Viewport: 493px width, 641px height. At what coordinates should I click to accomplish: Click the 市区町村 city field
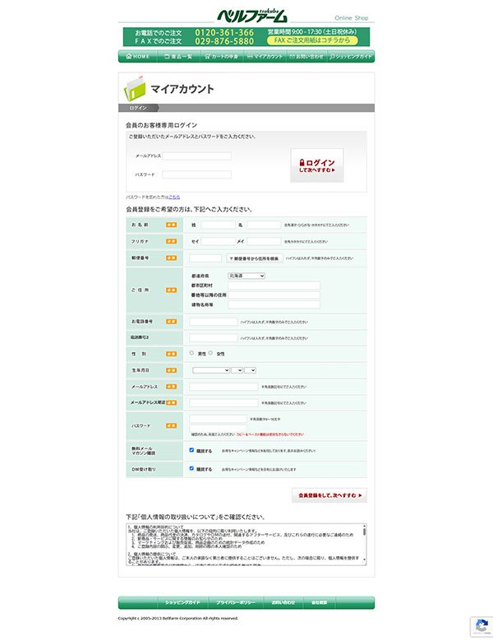pos(274,286)
